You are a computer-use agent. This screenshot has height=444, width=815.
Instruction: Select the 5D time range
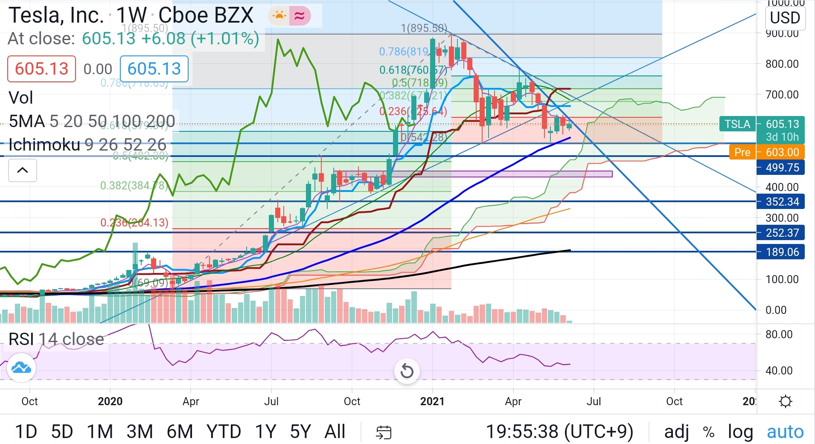pyautogui.click(x=62, y=432)
